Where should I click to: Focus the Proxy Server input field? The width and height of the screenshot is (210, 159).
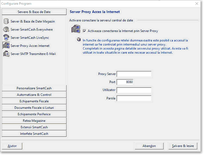coord(134,74)
